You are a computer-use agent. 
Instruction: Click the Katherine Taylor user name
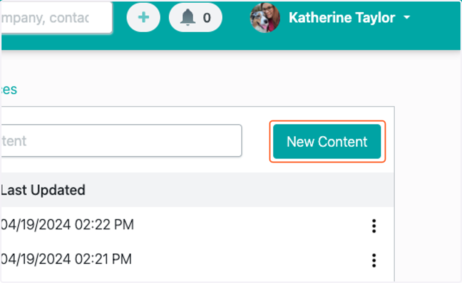click(342, 18)
